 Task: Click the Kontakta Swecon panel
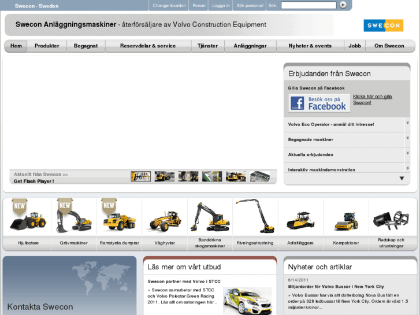click(x=70, y=286)
